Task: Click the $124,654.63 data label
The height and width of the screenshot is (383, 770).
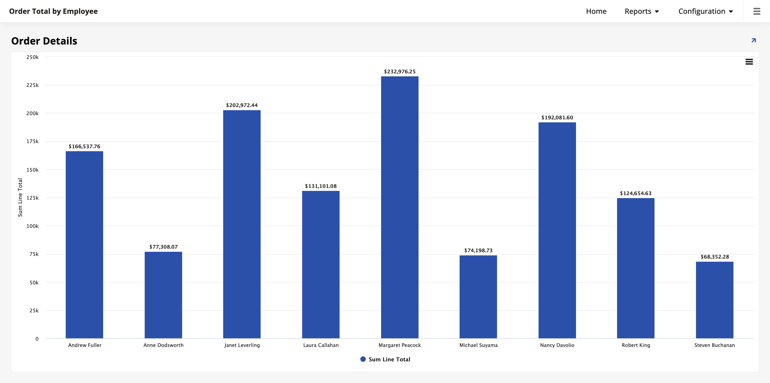Action: pyautogui.click(x=636, y=194)
